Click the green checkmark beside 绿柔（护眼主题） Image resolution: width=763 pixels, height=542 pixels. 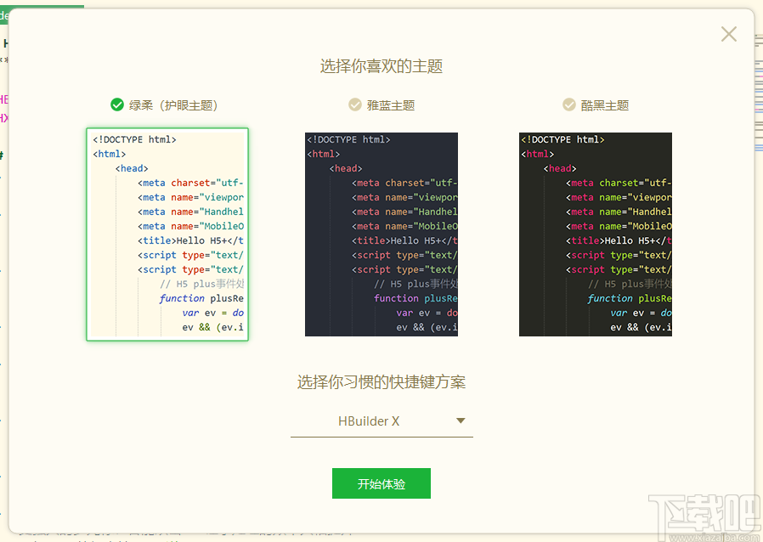coord(117,104)
